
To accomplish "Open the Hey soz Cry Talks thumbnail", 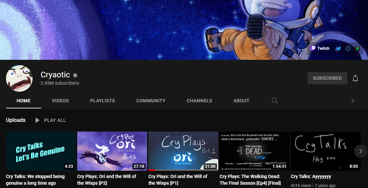I will [x=326, y=151].
